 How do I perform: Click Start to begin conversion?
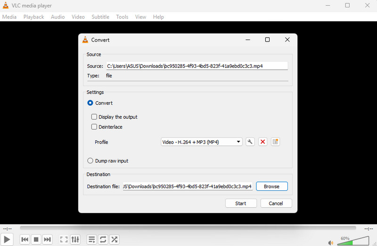(241, 204)
